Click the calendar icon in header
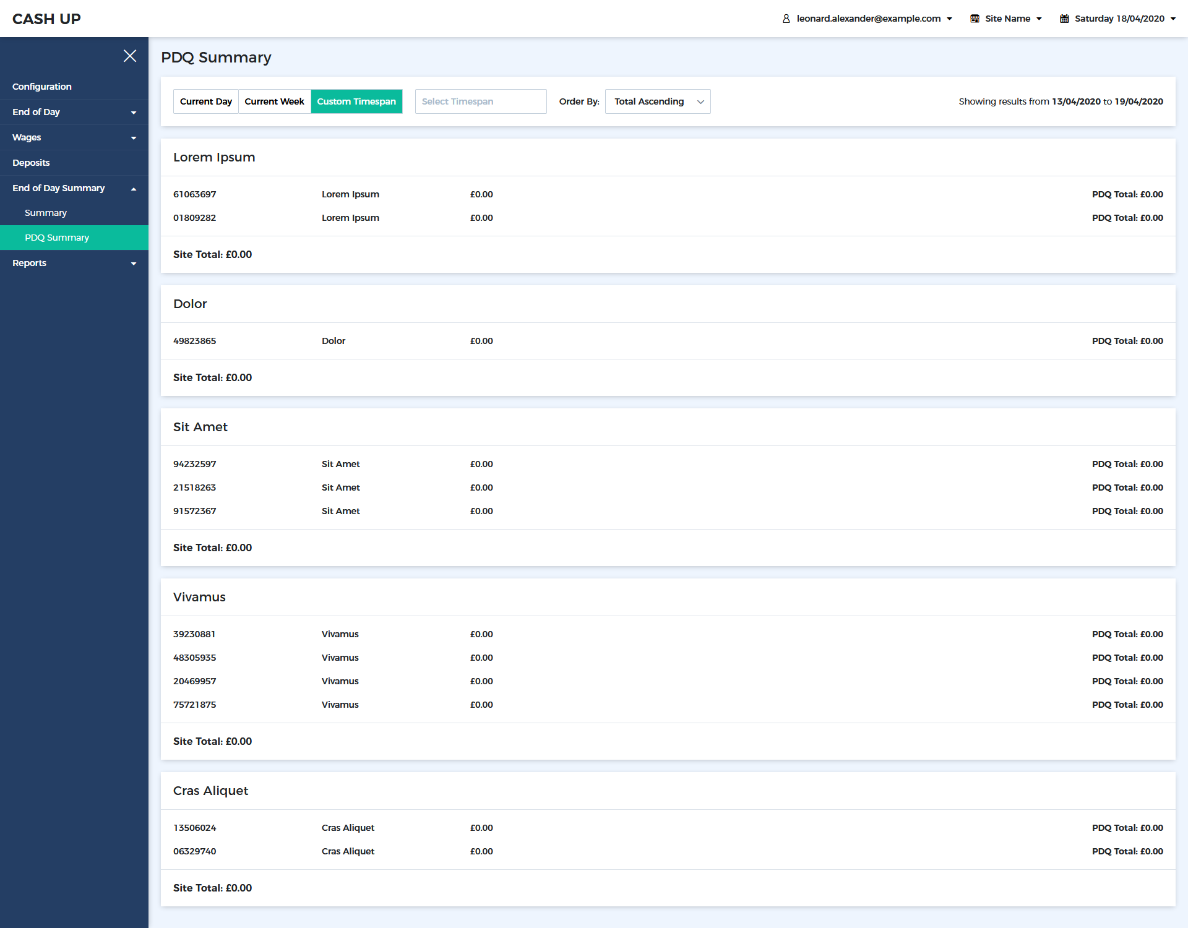 pyautogui.click(x=1064, y=19)
